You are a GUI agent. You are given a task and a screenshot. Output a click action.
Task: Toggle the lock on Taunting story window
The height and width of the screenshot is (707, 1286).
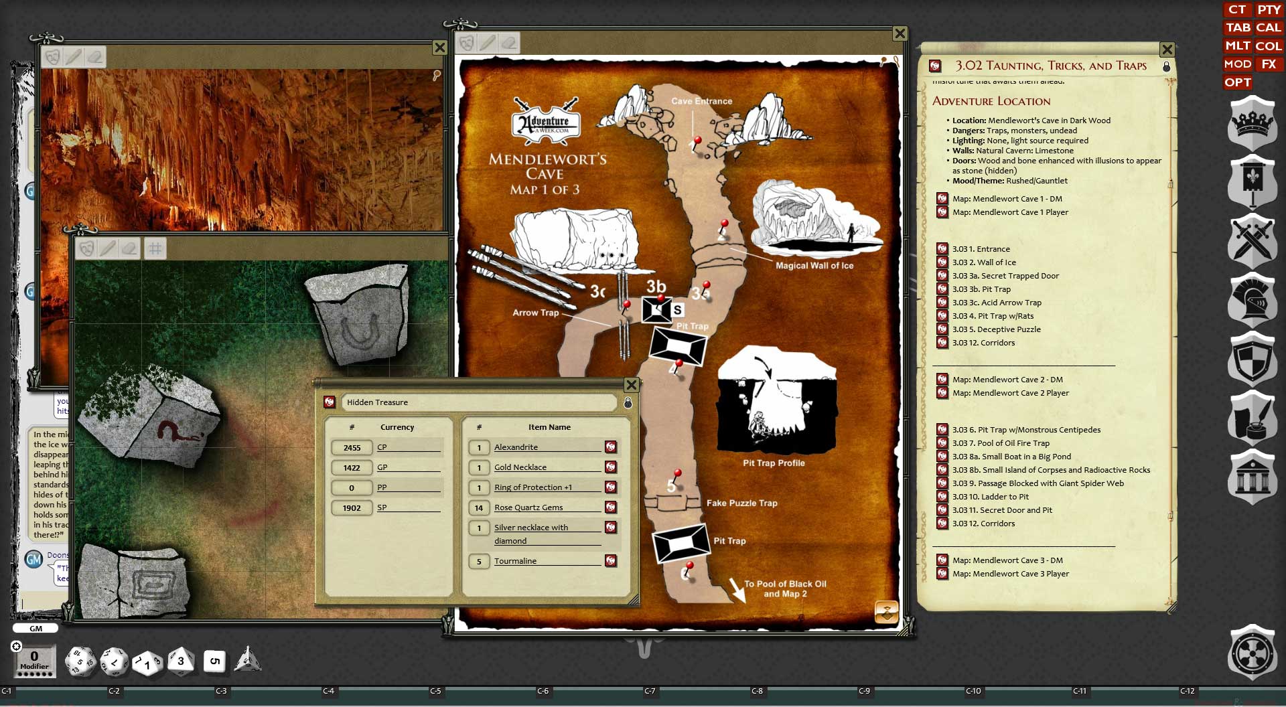coord(1166,66)
